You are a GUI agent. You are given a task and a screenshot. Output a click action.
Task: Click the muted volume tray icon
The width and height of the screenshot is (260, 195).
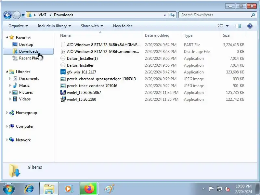click(x=227, y=189)
